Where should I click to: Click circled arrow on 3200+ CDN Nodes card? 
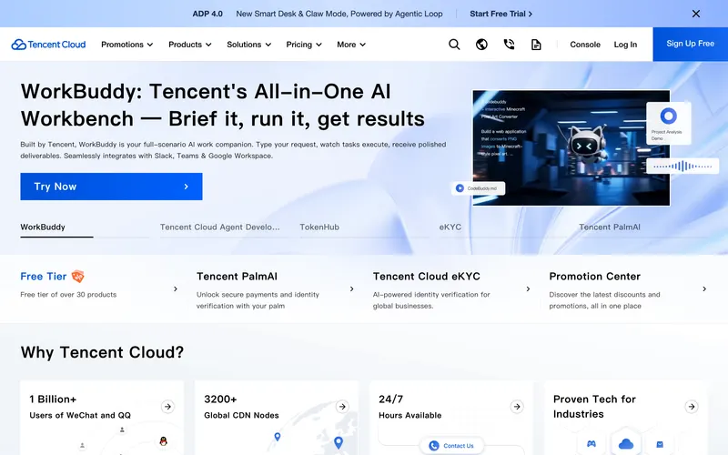click(x=342, y=407)
